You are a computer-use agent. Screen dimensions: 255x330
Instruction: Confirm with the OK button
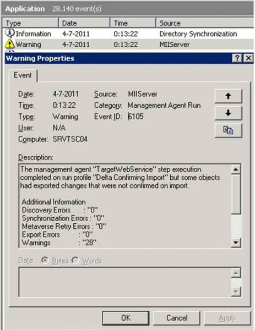(x=126, y=318)
